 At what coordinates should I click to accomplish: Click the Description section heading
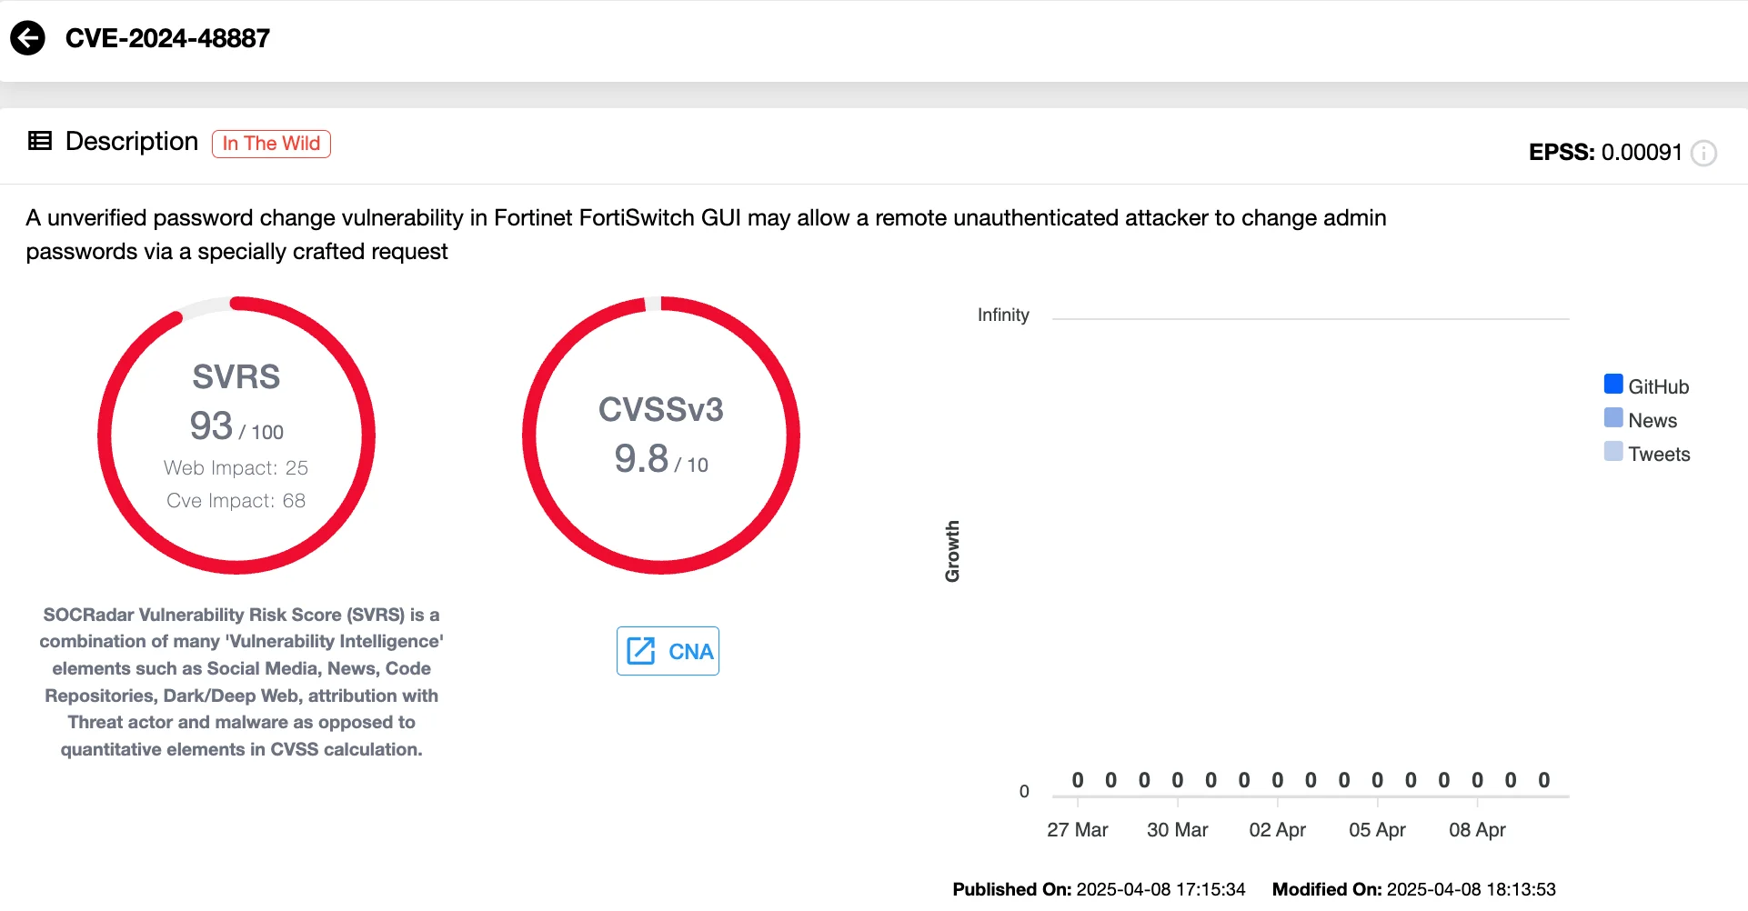pos(132,141)
